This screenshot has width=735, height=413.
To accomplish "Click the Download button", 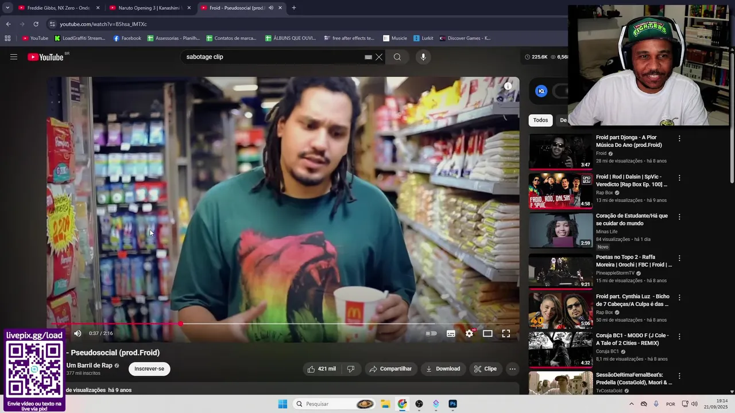I will tap(443, 369).
